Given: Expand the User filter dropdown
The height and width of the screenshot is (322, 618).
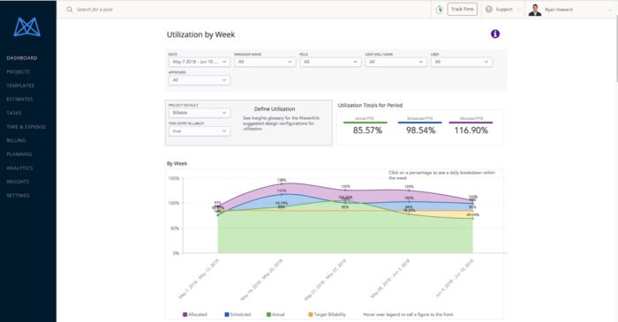Looking at the screenshot, I should coord(462,62).
